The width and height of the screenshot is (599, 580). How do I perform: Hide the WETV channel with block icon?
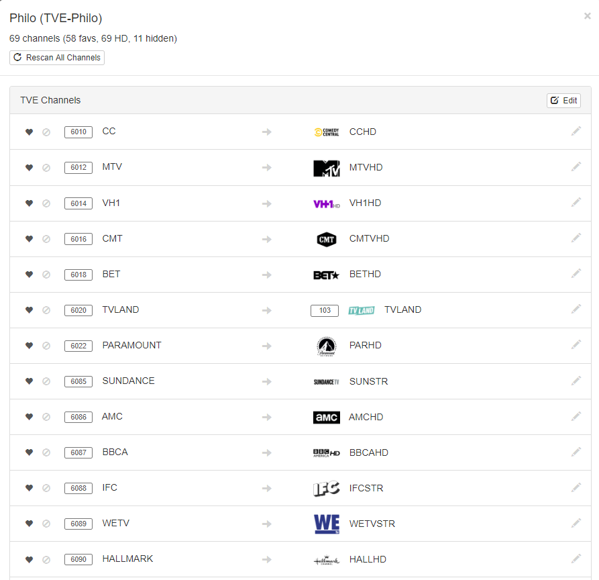46,524
